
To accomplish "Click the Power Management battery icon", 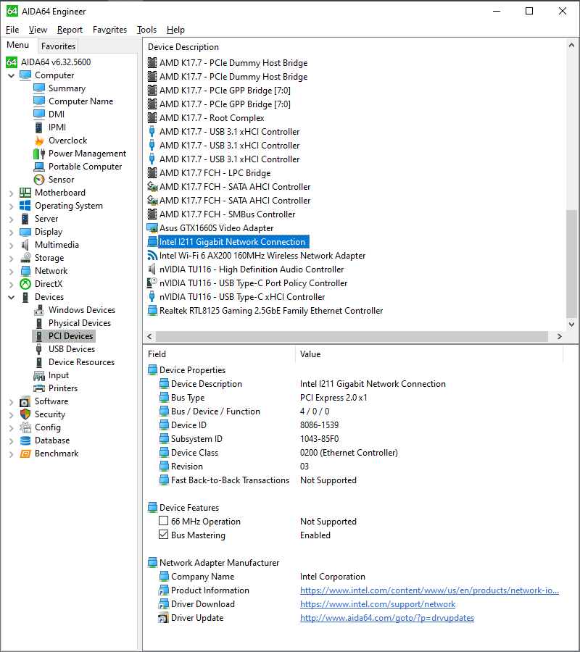I will (39, 154).
